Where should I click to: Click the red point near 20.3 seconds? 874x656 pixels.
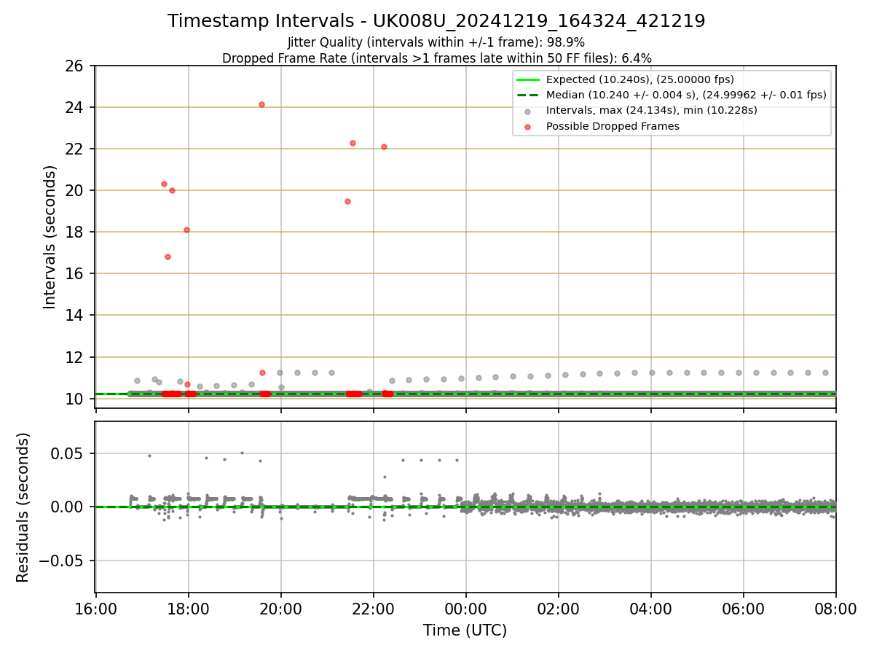pyautogui.click(x=164, y=184)
